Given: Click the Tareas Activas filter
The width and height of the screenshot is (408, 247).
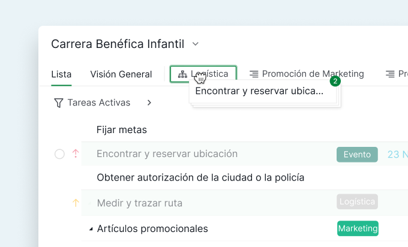Looking at the screenshot, I should 98,103.
